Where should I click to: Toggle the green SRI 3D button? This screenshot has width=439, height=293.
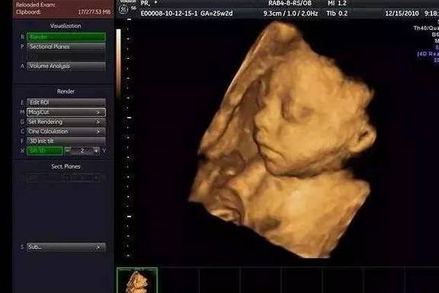point(45,151)
